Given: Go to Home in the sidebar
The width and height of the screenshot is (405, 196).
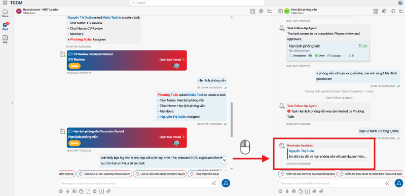Looking at the screenshot, I should [5, 13].
